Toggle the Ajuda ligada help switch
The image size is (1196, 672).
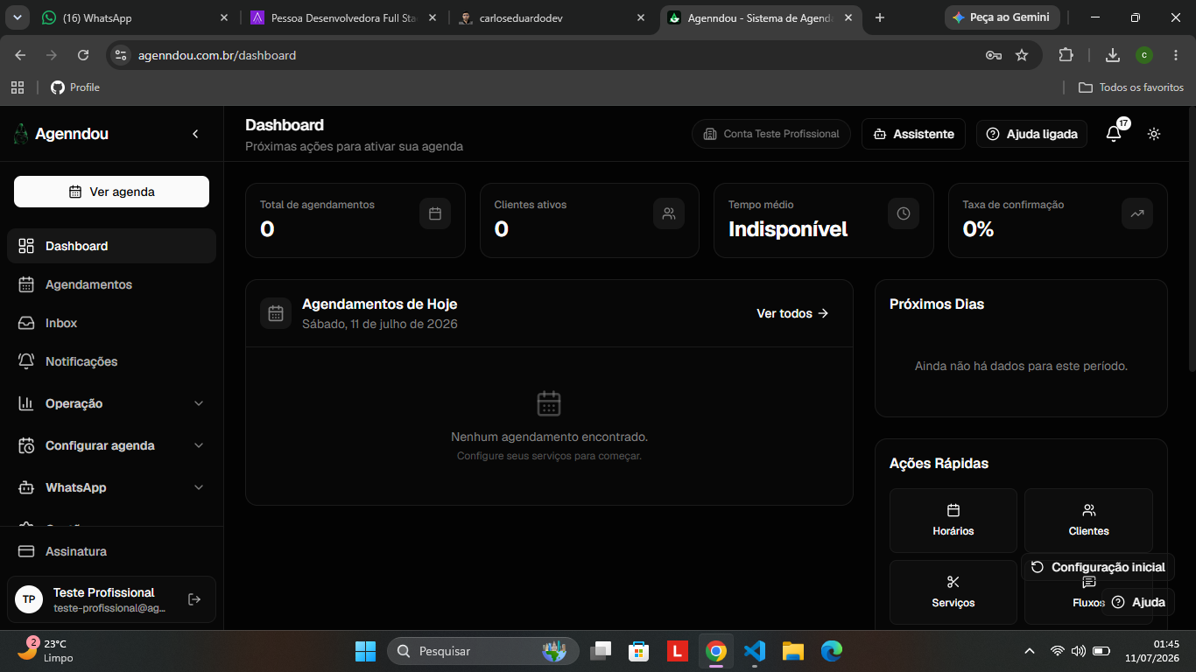1032,134
